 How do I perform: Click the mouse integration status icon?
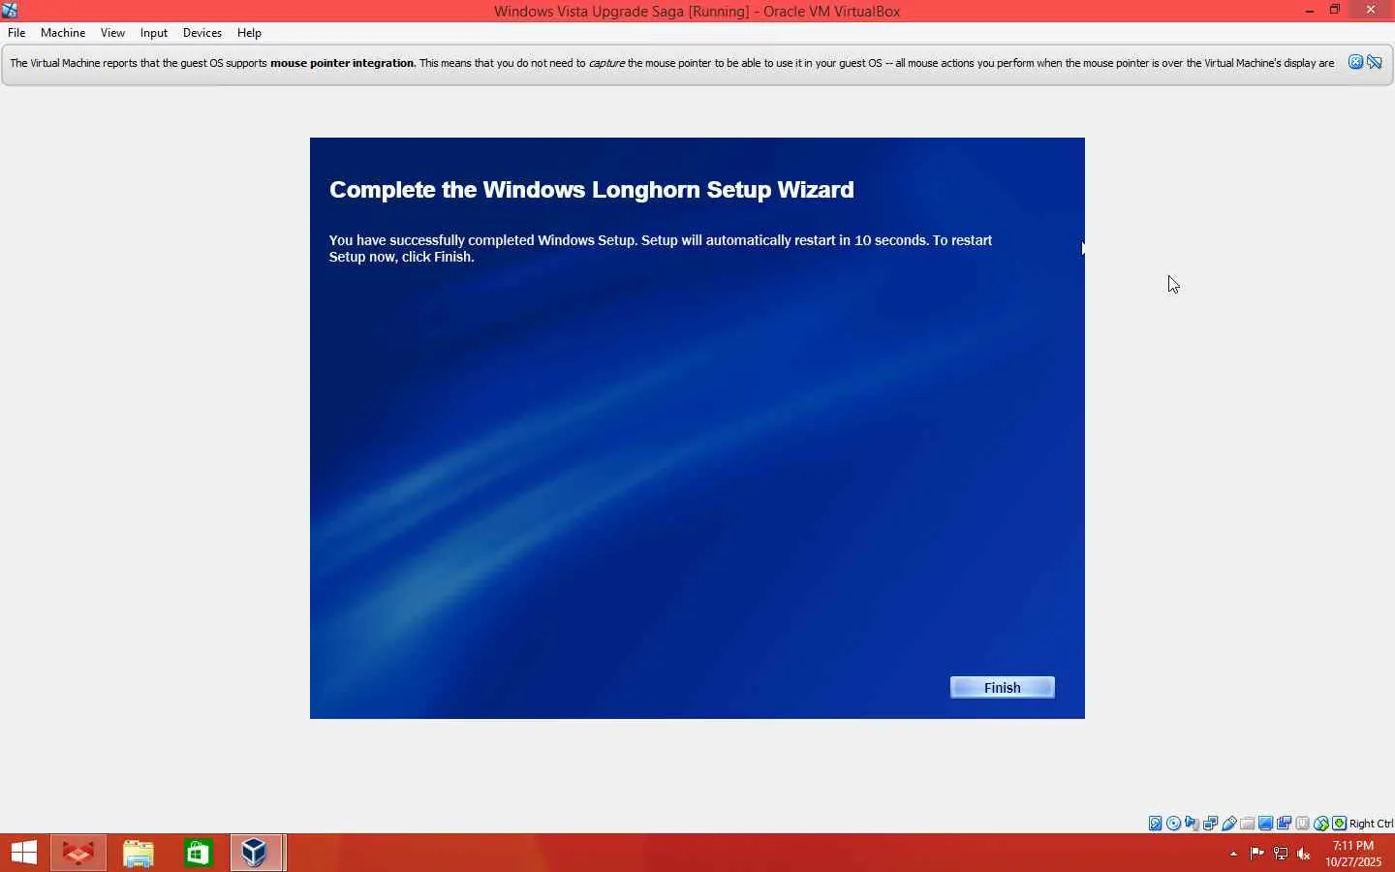[x=1321, y=824]
